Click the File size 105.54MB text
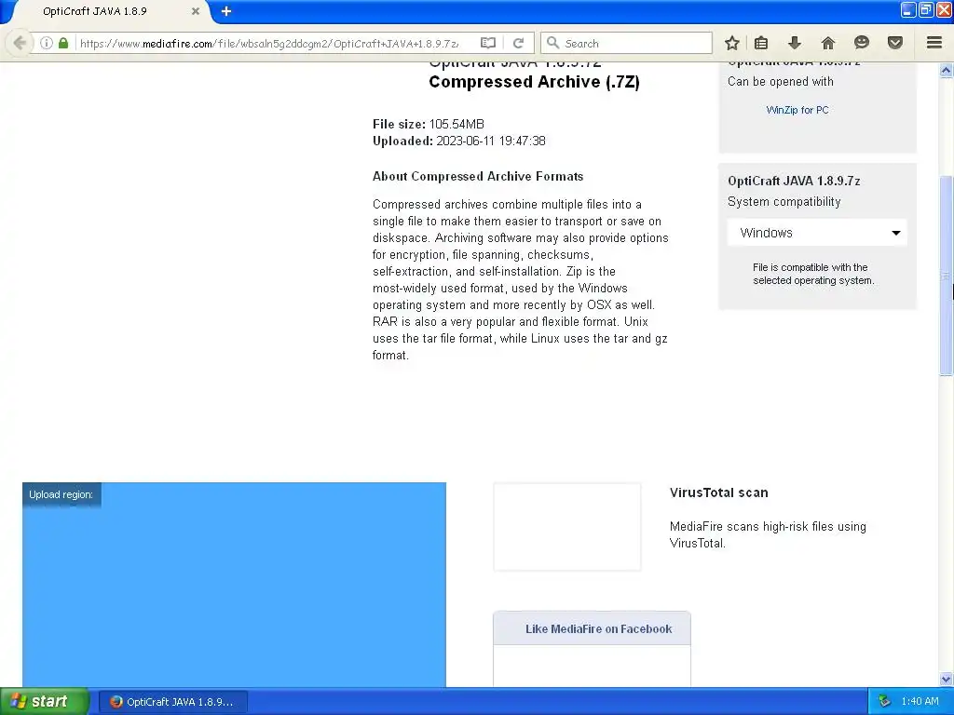 point(429,124)
